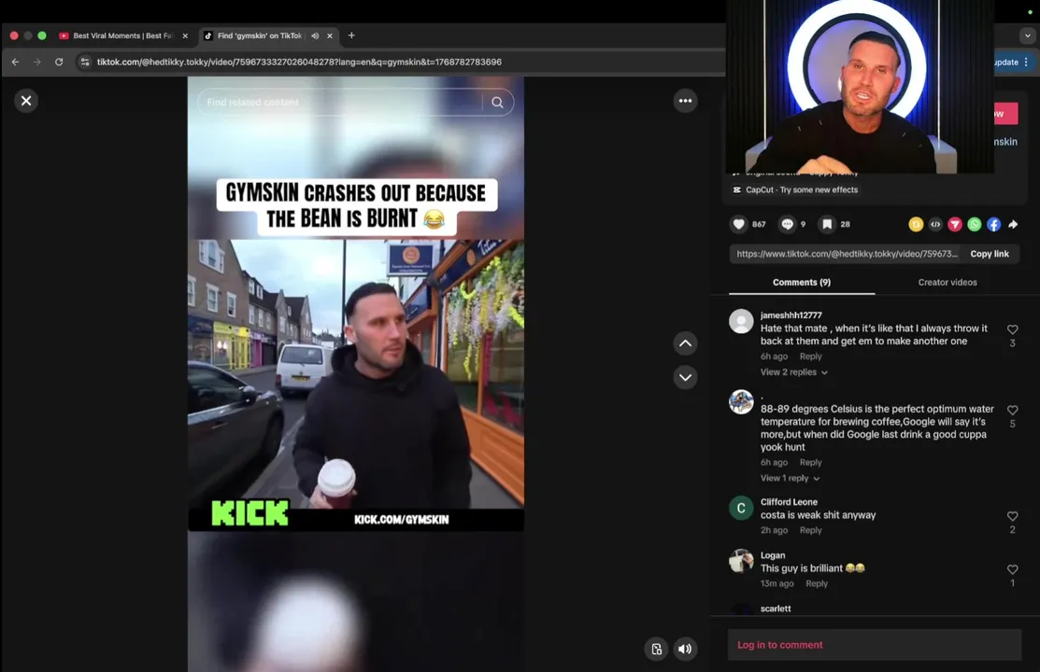Share to WhatsApp
Image resolution: width=1040 pixels, height=672 pixels.
(x=974, y=225)
